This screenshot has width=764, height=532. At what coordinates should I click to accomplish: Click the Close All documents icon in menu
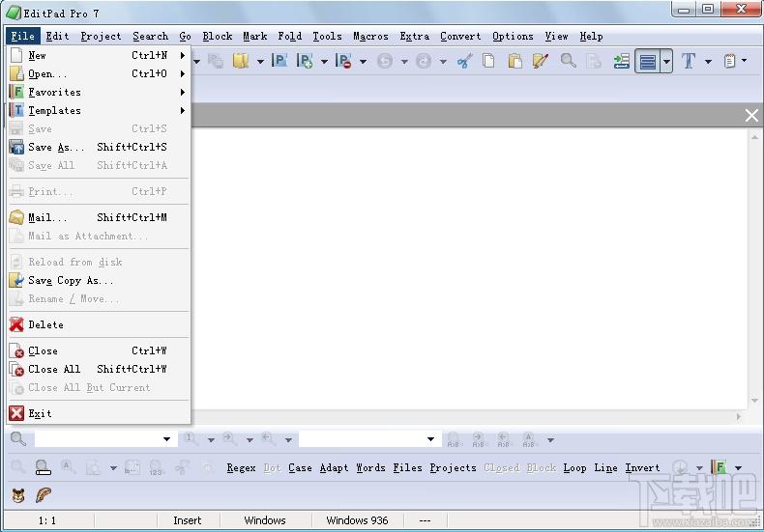(16, 369)
